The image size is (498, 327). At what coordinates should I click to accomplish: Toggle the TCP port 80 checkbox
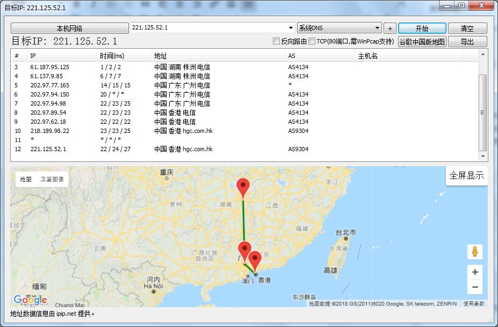pyautogui.click(x=312, y=41)
